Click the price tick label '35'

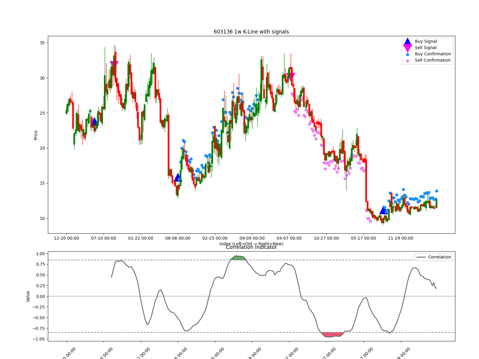pos(42,43)
